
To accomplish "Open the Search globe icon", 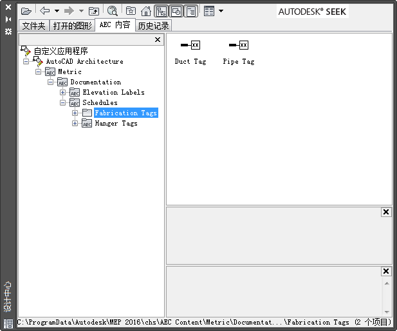I will pyautogui.click(x=113, y=11).
